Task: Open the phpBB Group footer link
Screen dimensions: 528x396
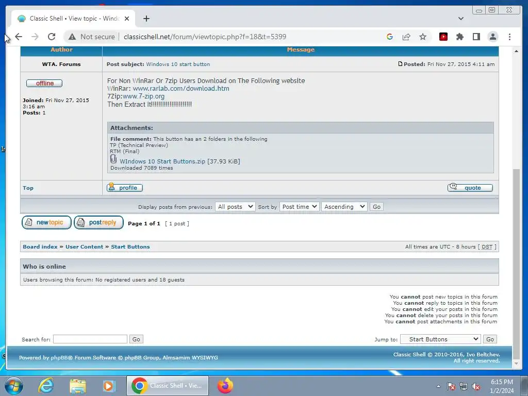Action: click(x=143, y=358)
